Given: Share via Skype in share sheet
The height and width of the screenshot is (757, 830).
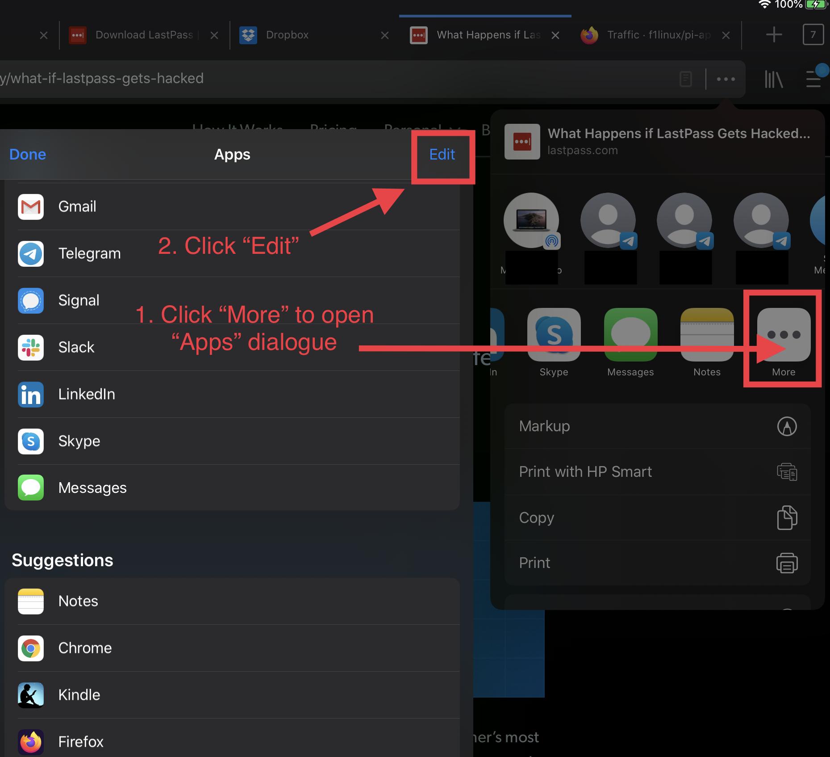Looking at the screenshot, I should tap(554, 335).
